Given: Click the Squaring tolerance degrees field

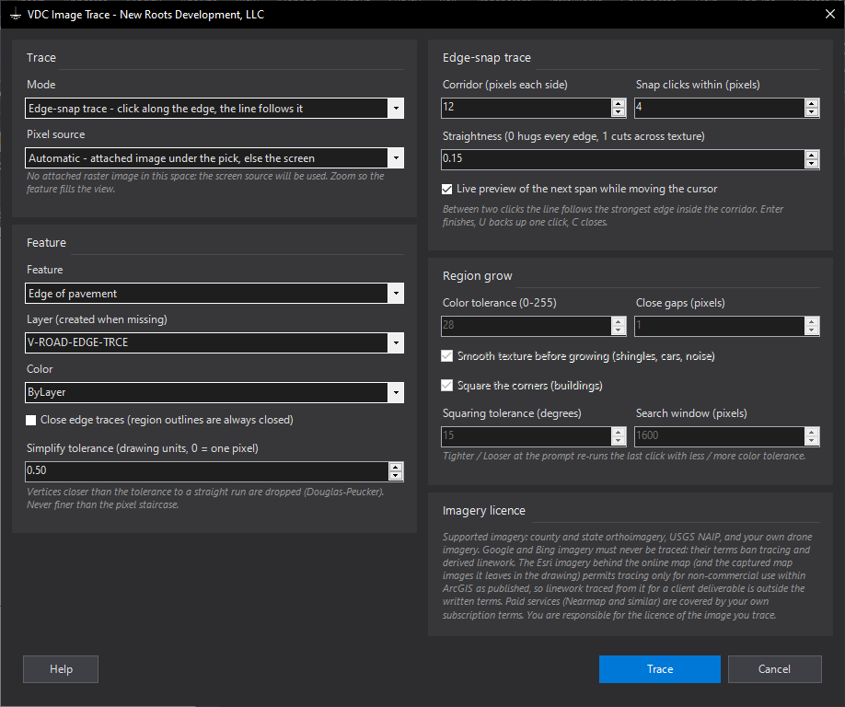Looking at the screenshot, I should [x=526, y=436].
